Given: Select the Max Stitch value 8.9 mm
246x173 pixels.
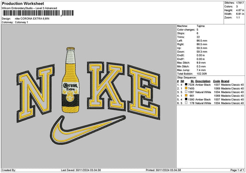Looking at the screenshot, I should [201, 63].
